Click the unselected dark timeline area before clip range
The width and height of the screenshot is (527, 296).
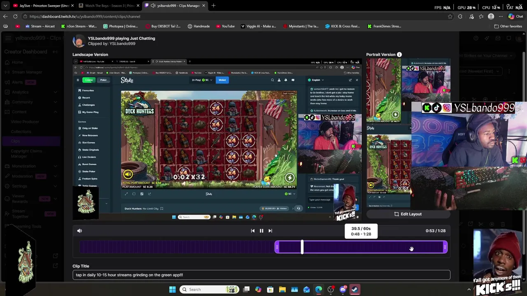177,247
